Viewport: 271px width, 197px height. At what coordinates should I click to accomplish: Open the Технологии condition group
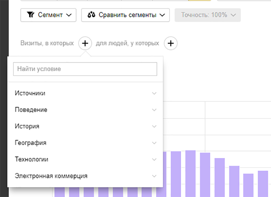32,159
